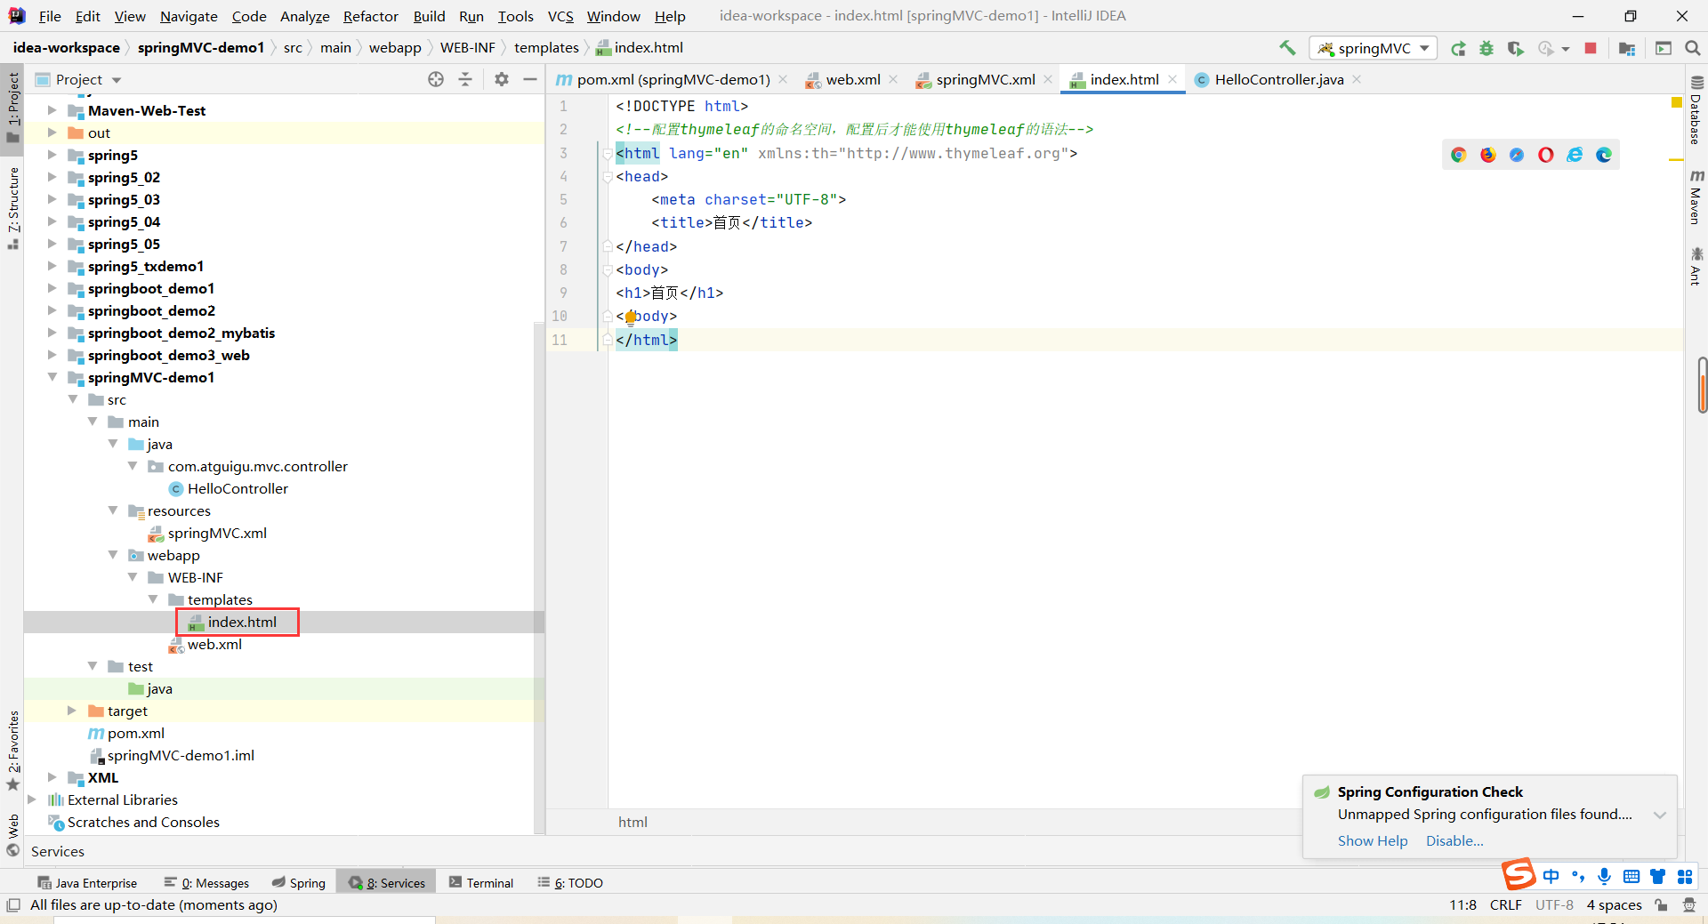Open the Ant tool window
The height and width of the screenshot is (924, 1708).
1696,267
